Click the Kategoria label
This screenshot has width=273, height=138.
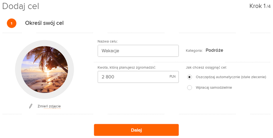(194, 51)
